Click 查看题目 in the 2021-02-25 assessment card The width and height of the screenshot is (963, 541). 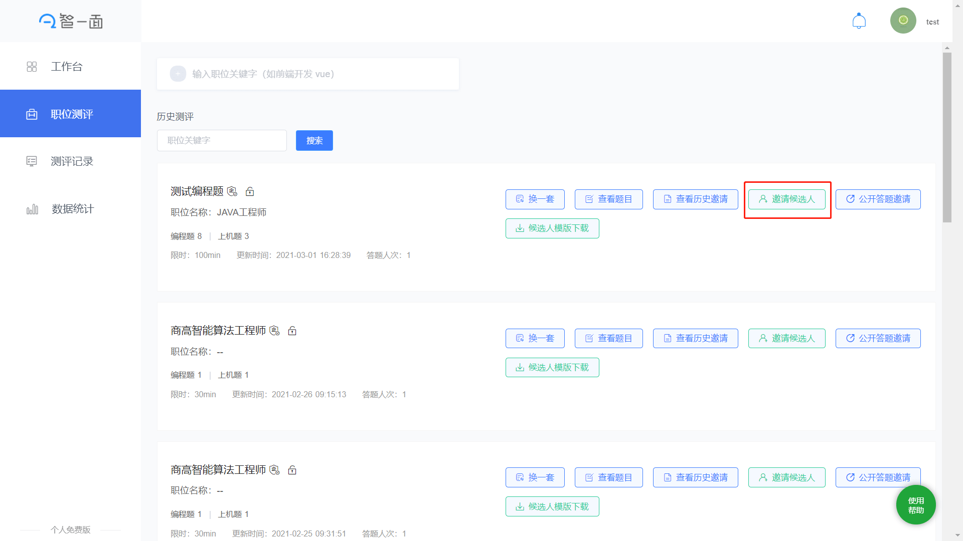coord(608,477)
